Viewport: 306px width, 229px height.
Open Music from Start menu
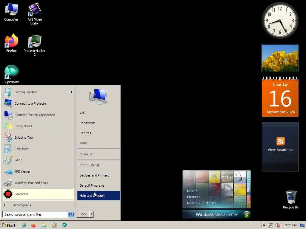(99, 143)
